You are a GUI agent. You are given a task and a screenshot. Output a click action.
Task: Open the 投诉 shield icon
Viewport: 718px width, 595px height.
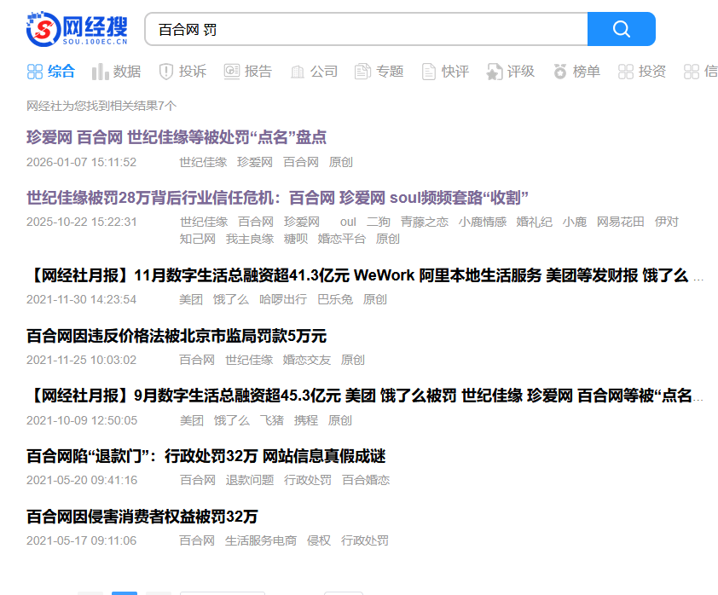(x=166, y=72)
